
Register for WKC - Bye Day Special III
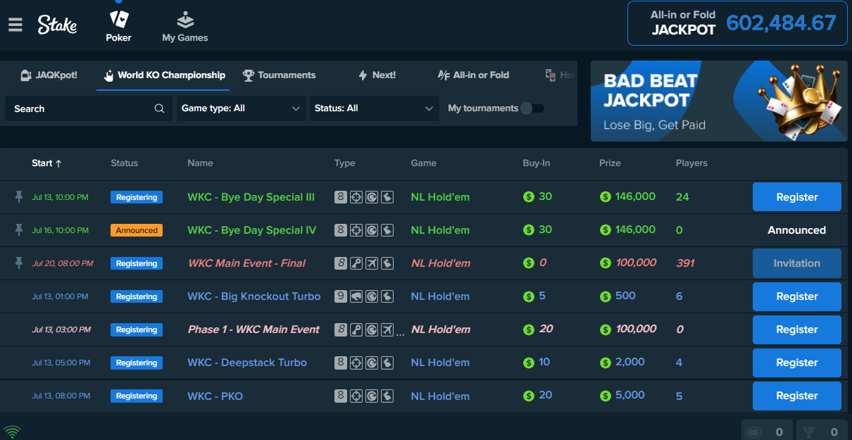point(797,197)
